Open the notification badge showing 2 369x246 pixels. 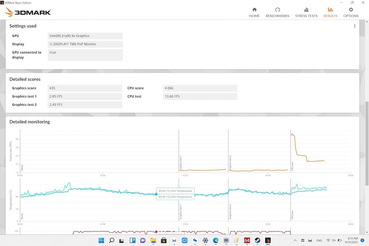coord(362,240)
